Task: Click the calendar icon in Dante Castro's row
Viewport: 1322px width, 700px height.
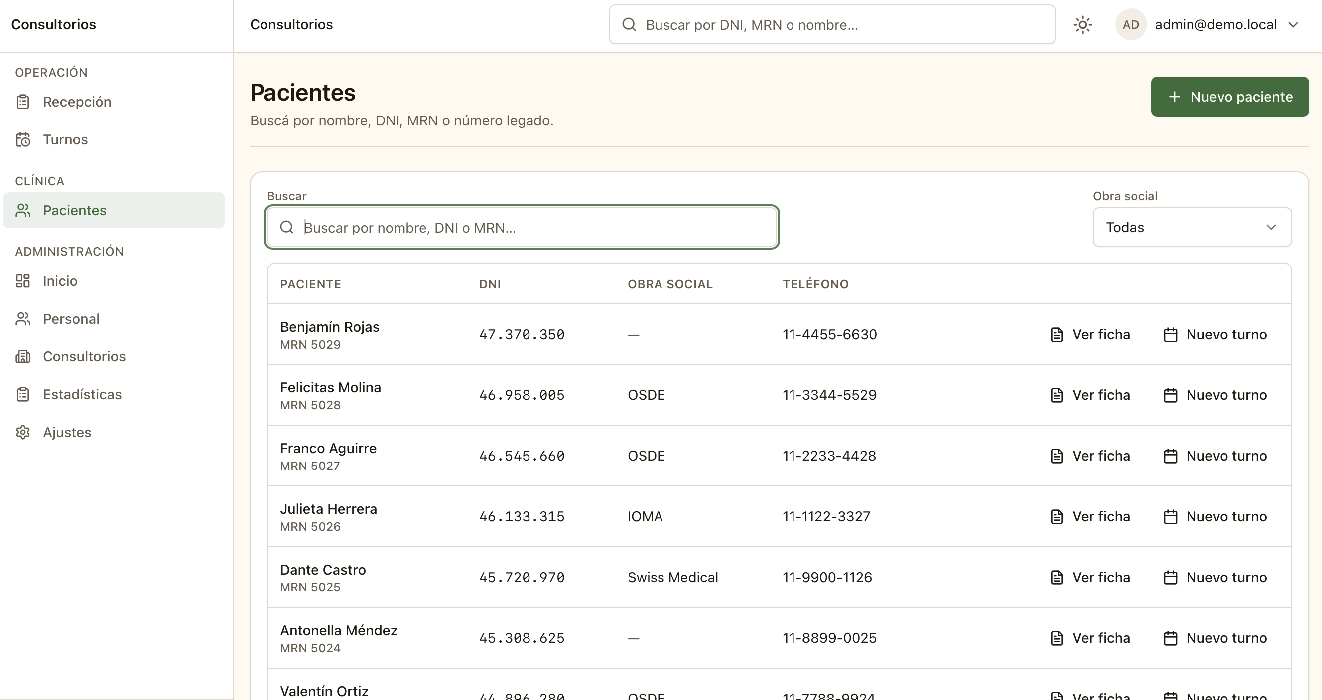Action: point(1170,578)
